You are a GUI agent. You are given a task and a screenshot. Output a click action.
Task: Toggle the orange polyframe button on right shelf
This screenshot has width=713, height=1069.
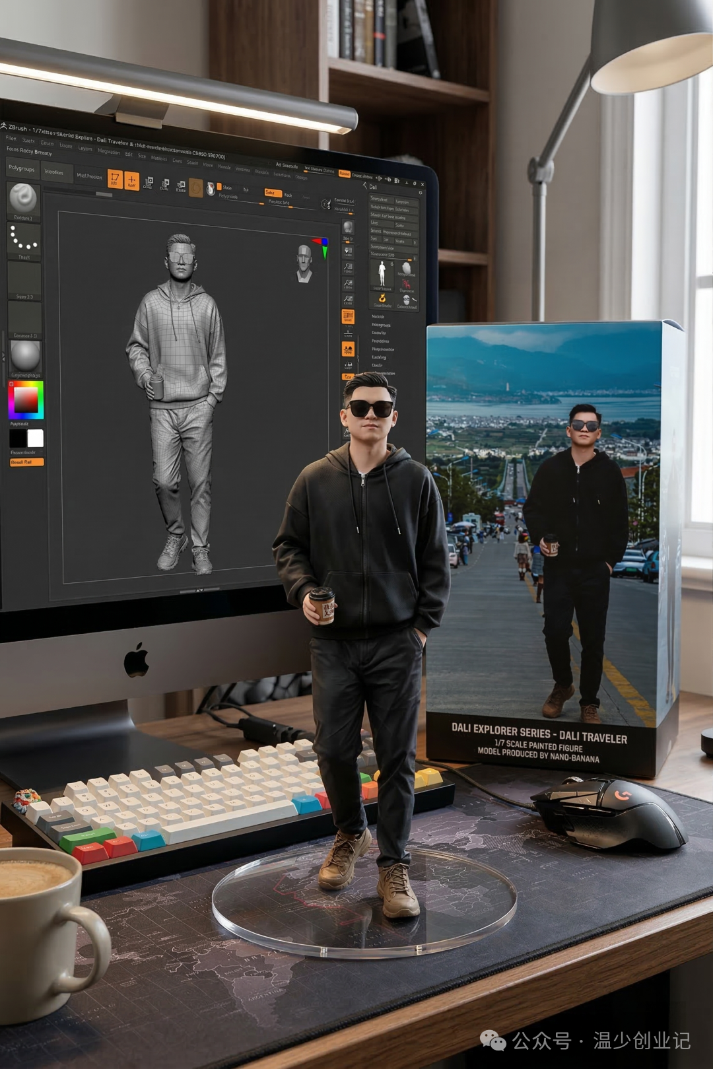(348, 316)
